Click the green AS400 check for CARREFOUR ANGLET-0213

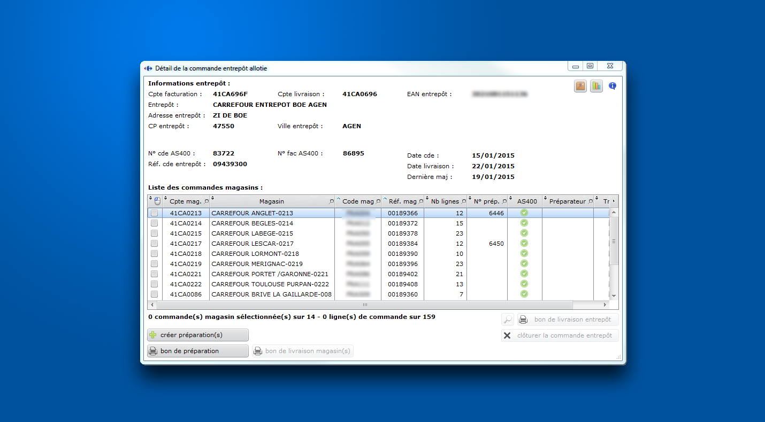[524, 213]
